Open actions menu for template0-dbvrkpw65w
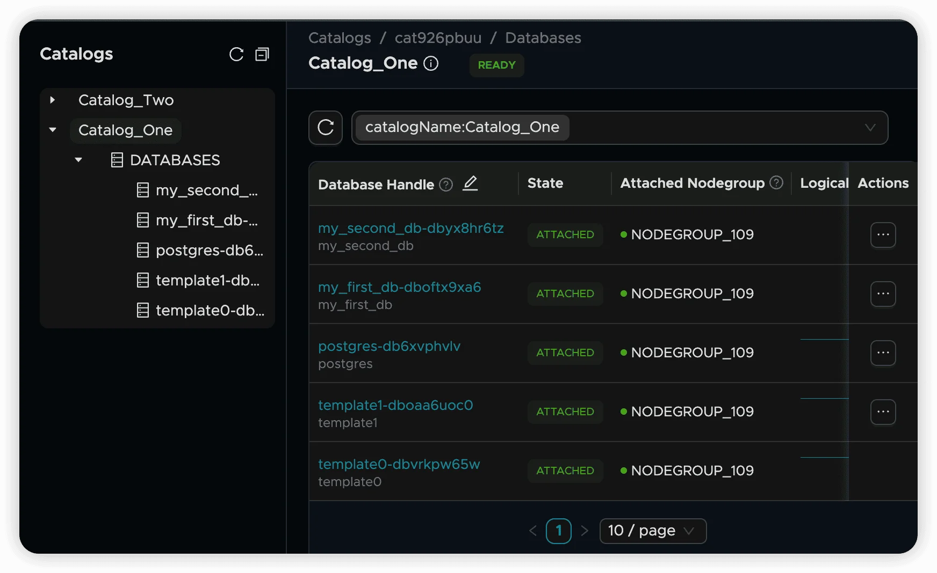 click(883, 471)
